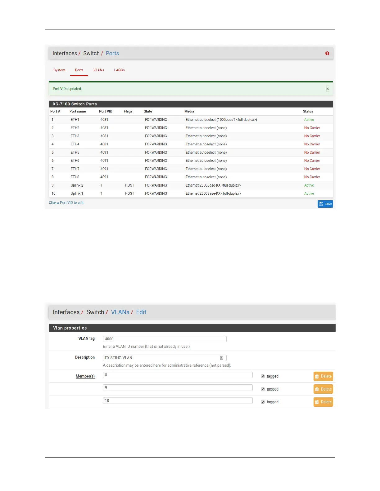Select the Ports tab
The width and height of the screenshot is (380, 491).
pos(79,70)
